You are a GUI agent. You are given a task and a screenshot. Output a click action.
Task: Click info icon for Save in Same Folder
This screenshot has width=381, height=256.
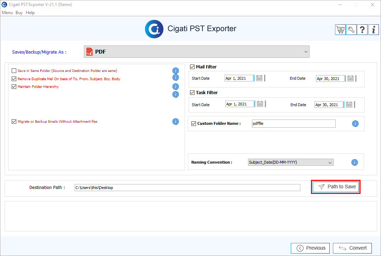point(176,71)
